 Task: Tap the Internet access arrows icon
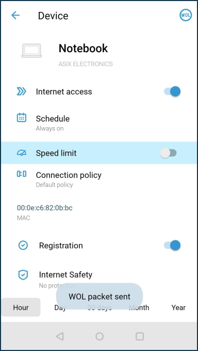tap(22, 91)
